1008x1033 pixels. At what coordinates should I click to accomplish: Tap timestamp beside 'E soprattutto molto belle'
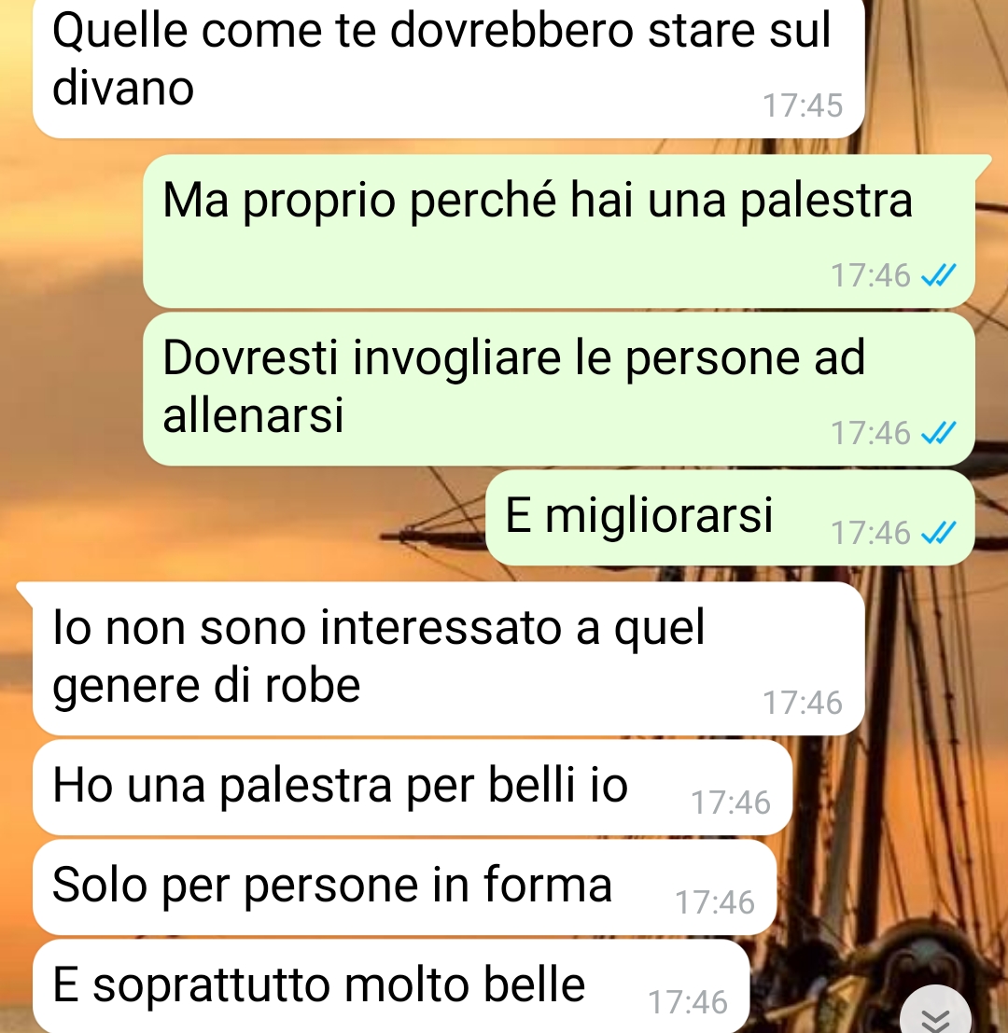pos(689,1002)
